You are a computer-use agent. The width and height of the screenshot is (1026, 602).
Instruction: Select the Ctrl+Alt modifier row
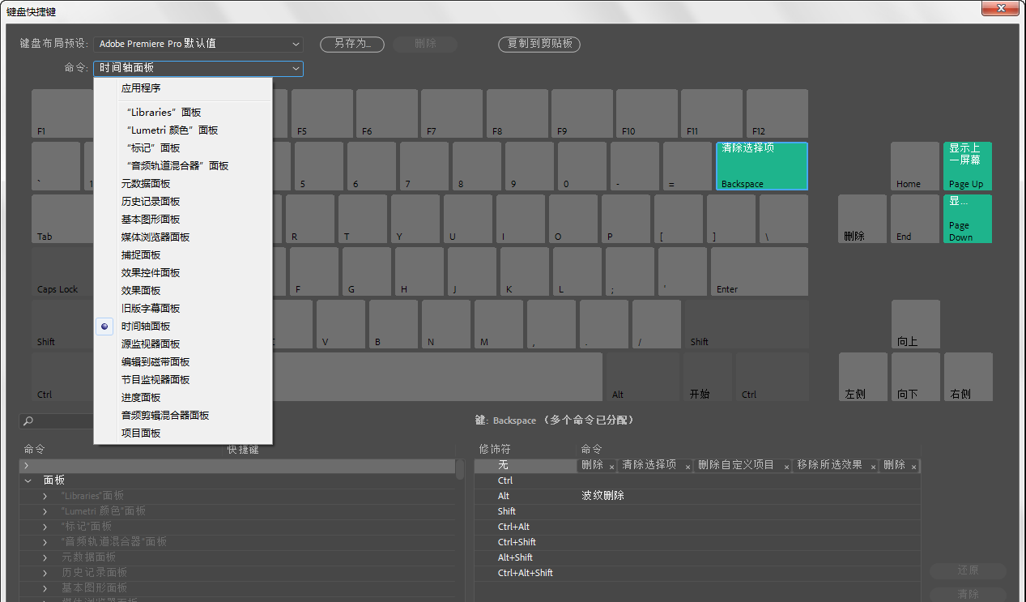click(697, 527)
